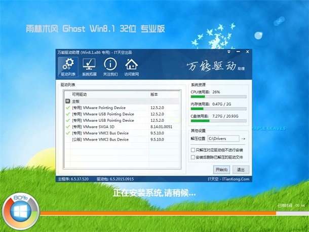Click the arrow beside the C:\Drivers path
This screenshot has width=309, height=232.
(x=243, y=139)
